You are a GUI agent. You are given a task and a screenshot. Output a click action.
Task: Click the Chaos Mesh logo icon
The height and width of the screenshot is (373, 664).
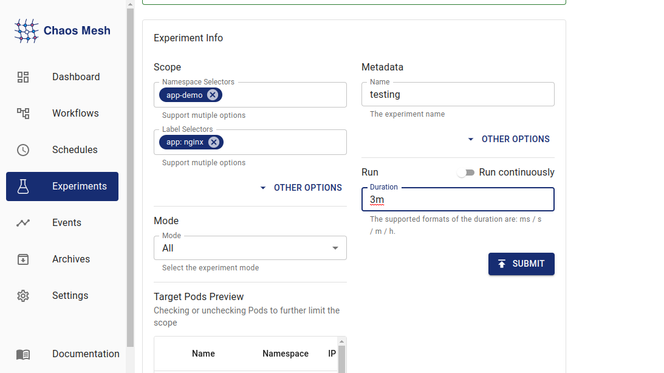(27, 30)
